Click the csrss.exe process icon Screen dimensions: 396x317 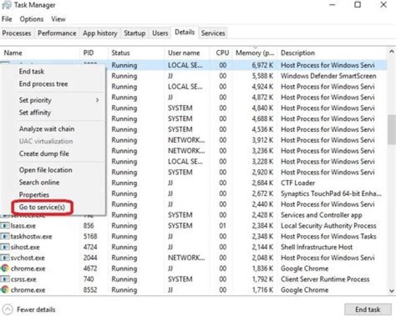pyautogui.click(x=5, y=279)
